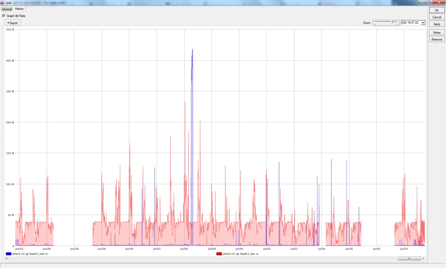Viewport: 446px width, 268px height.
Task: Select the History tab
Action: pyautogui.click(x=20, y=9)
